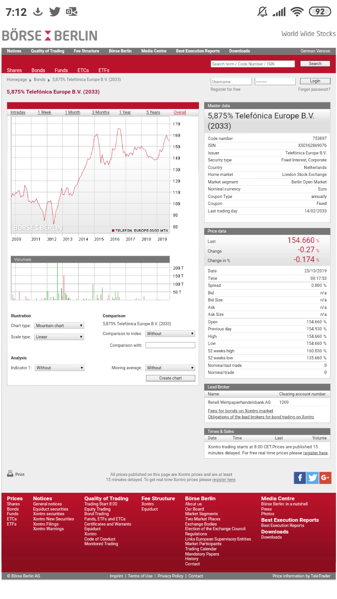Select the Intraday chart tab
337x599 pixels.
tap(18, 112)
